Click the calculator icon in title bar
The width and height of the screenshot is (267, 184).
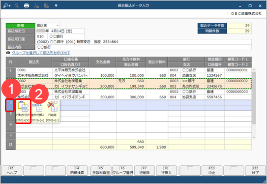46,5
